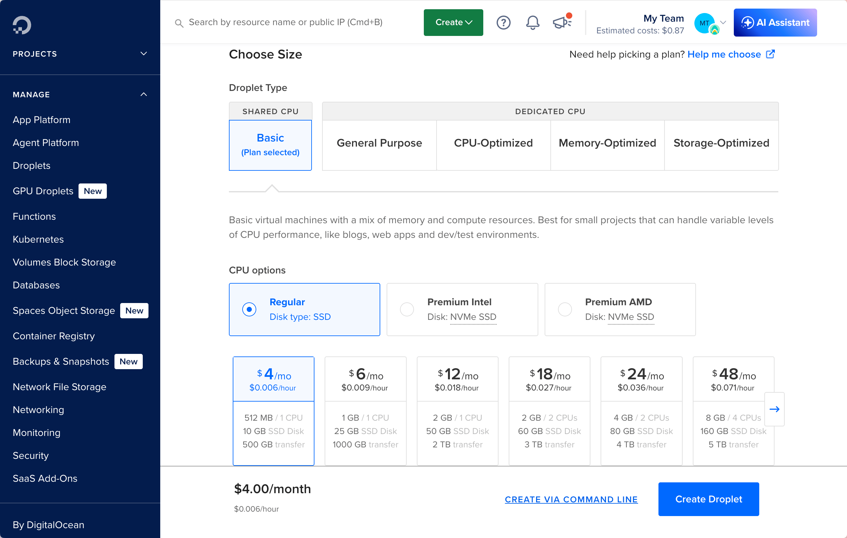Image resolution: width=847 pixels, height=538 pixels.
Task: Open the Create dropdown button
Action: point(453,23)
